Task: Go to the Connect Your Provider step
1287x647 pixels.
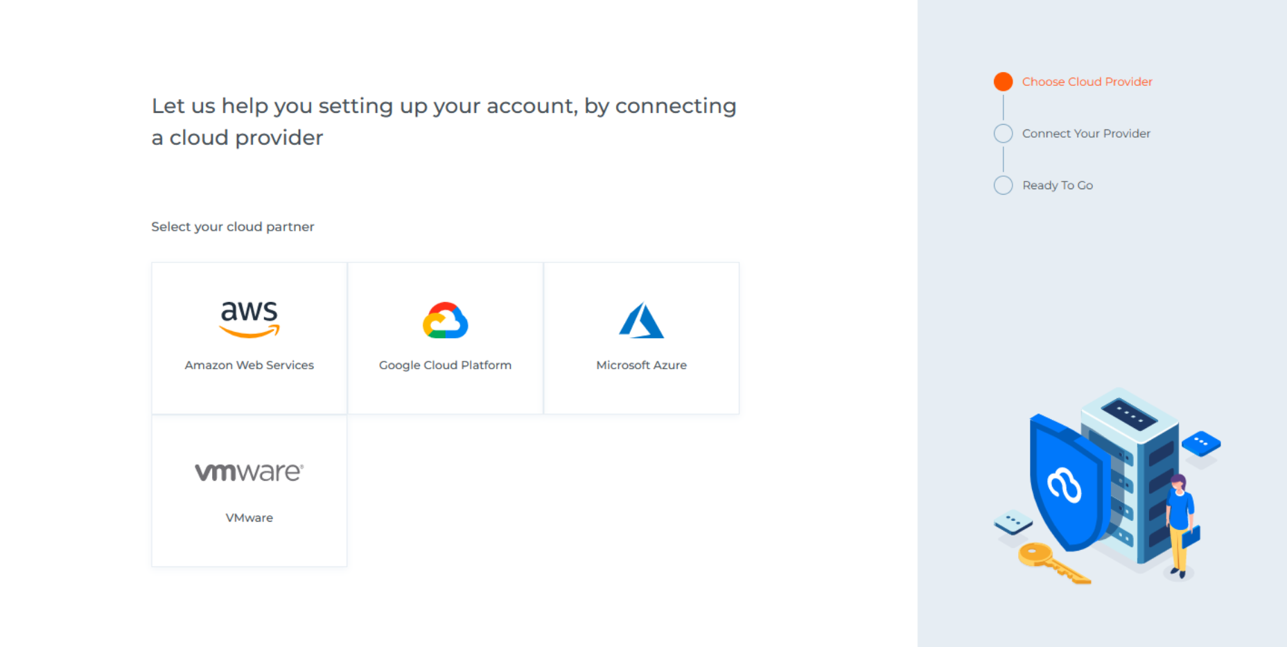Action: [1086, 134]
